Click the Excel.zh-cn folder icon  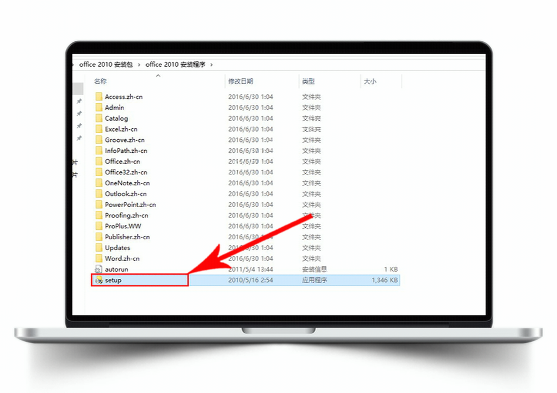tap(99, 129)
